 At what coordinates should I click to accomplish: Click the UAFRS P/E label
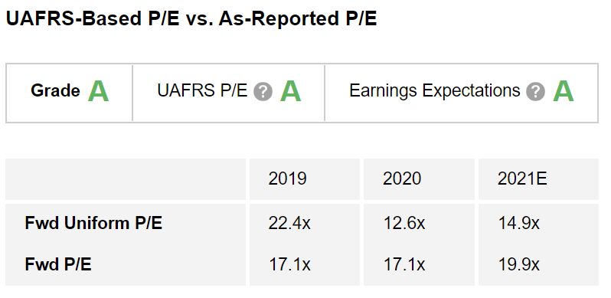tap(203, 91)
